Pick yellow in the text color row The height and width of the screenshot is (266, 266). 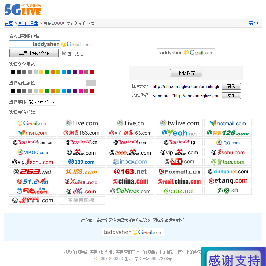(x=41, y=72)
